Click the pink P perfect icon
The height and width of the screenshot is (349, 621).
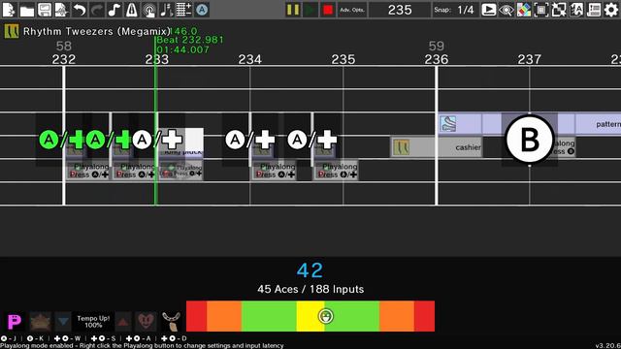pyautogui.click(x=15, y=321)
